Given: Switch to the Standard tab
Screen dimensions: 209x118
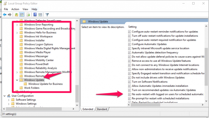Looking at the screenshot, I should 102,109.
